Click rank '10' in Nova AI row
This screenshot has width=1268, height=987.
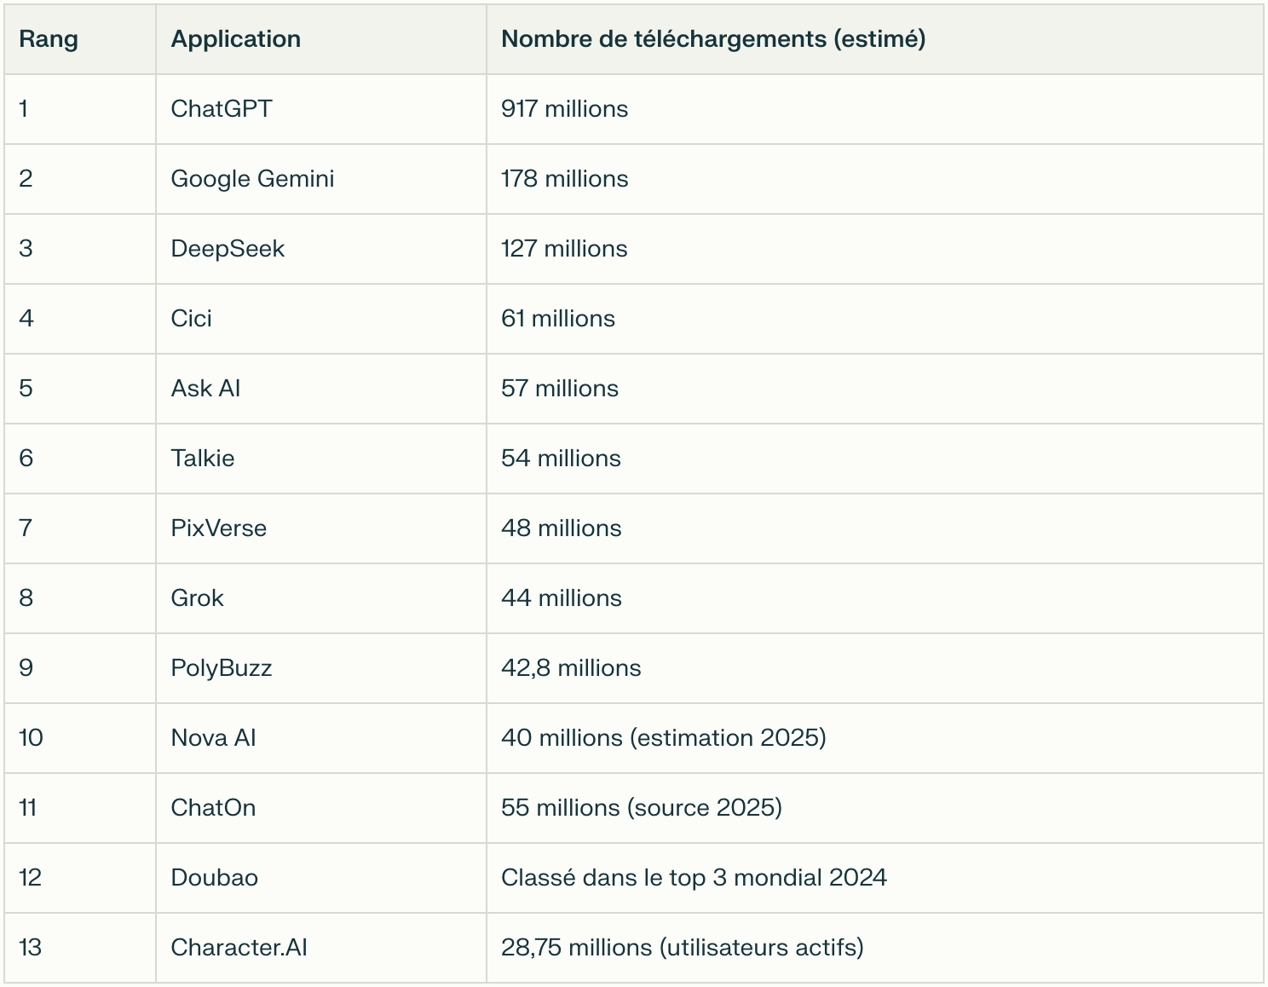[x=31, y=738]
